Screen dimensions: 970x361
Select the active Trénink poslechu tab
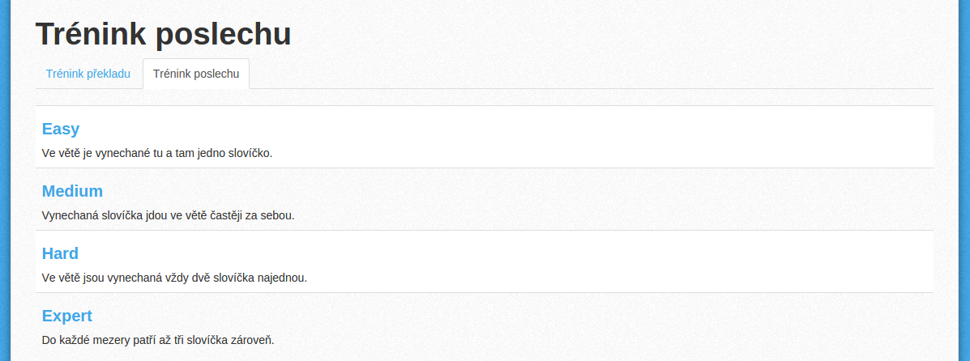(x=196, y=74)
